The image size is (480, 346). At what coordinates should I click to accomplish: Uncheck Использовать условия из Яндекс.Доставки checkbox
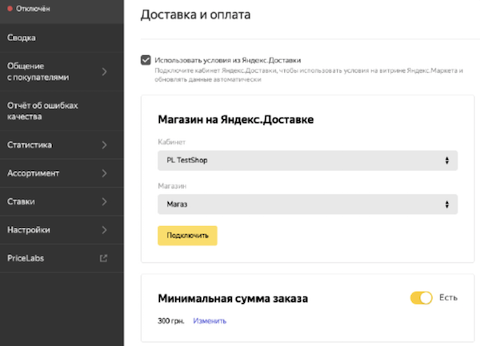(146, 60)
